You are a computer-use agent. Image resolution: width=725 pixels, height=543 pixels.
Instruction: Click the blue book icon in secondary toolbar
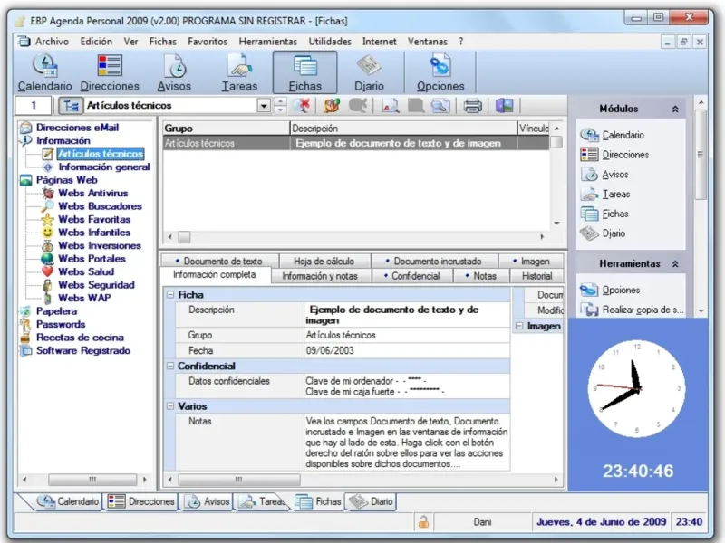505,106
